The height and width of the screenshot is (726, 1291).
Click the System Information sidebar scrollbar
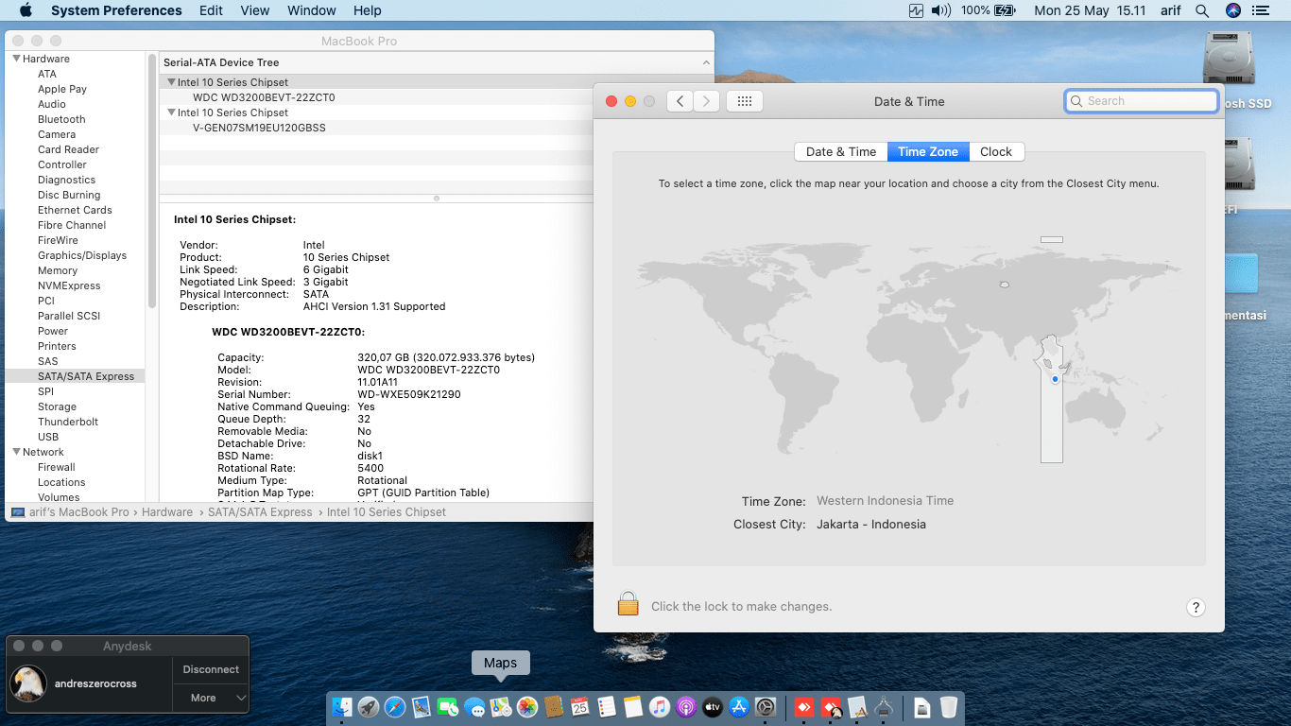[x=151, y=180]
